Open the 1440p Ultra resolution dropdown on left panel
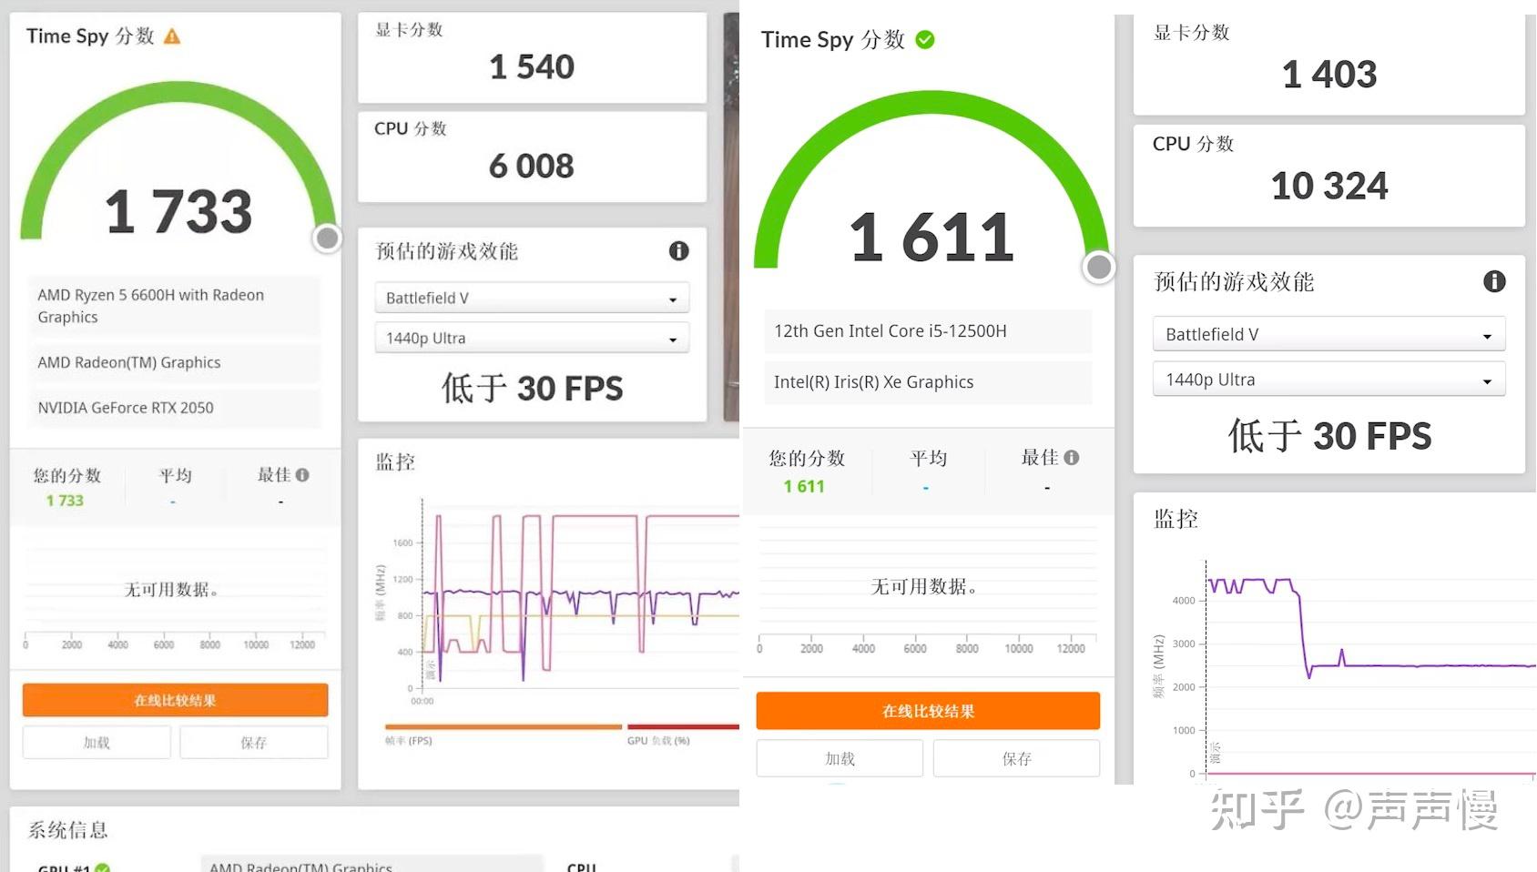 pos(531,338)
